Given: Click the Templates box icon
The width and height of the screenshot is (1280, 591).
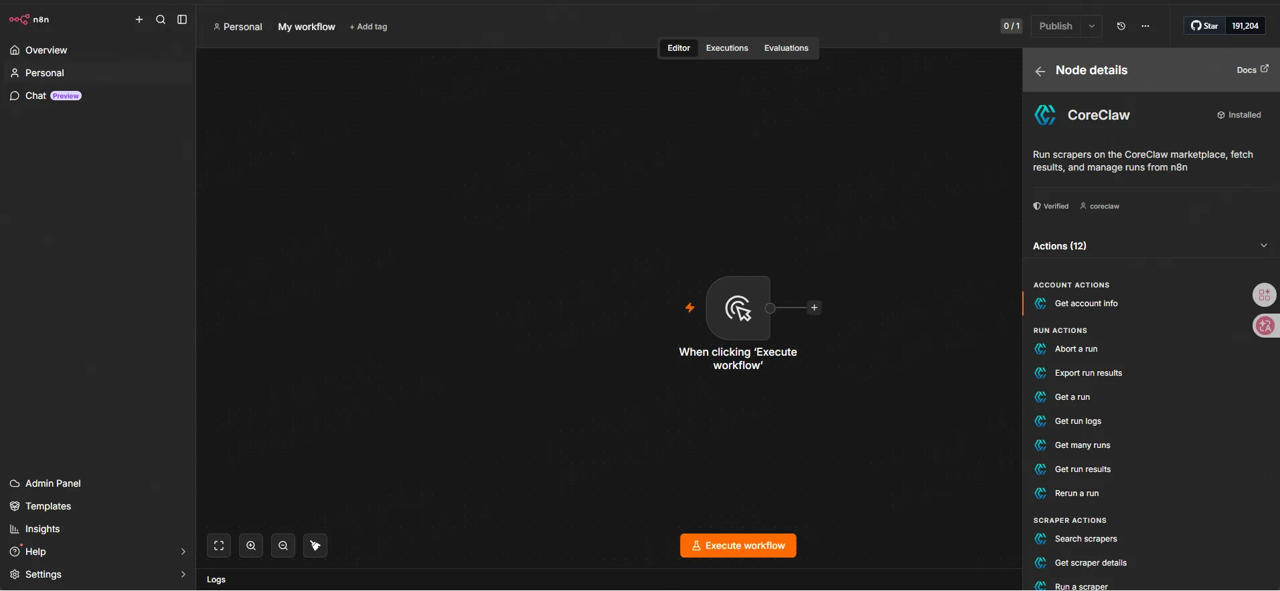Looking at the screenshot, I should click(15, 506).
